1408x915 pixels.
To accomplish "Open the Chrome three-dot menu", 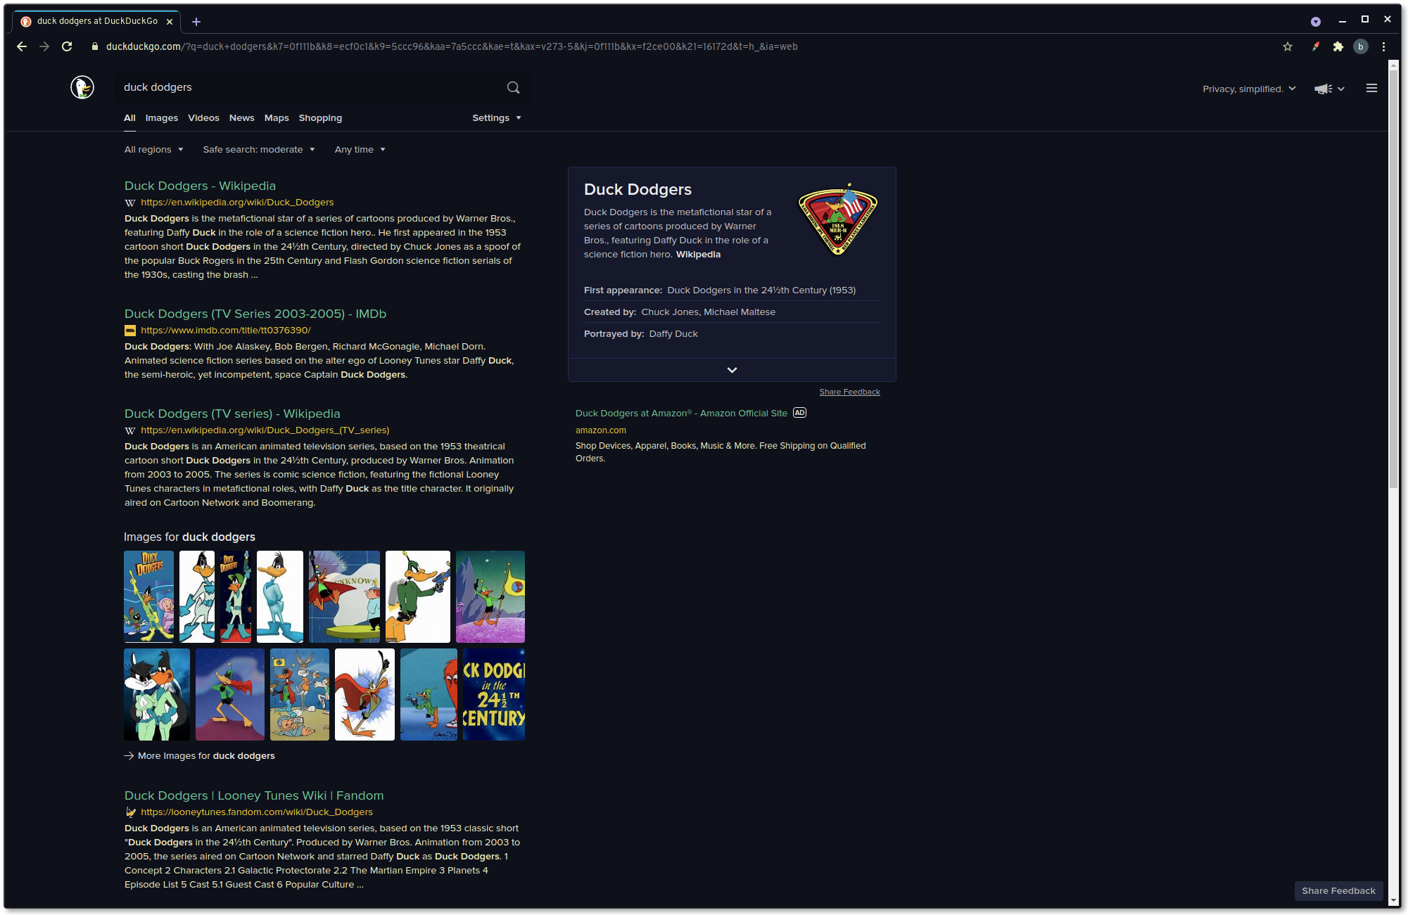I will point(1383,46).
